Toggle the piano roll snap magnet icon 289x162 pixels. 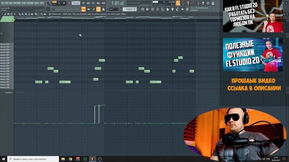coord(8,14)
